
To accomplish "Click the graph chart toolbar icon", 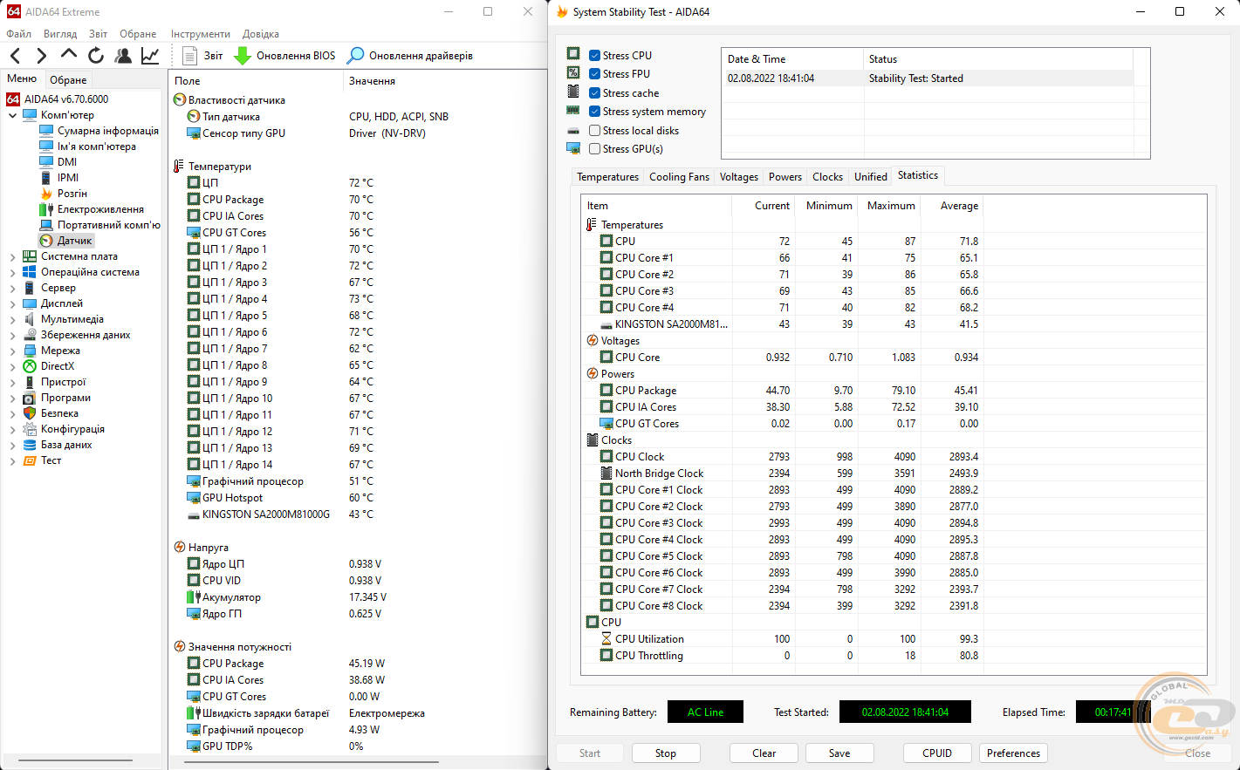I will 150,56.
